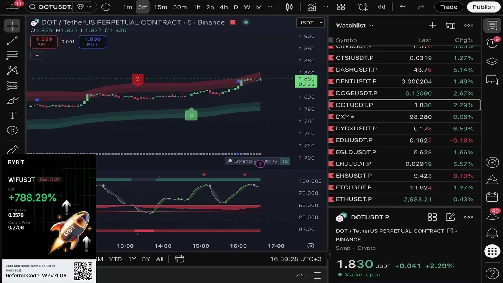503x283 pixels.
Task: Open the go to date calendar icon
Action: pos(180,259)
